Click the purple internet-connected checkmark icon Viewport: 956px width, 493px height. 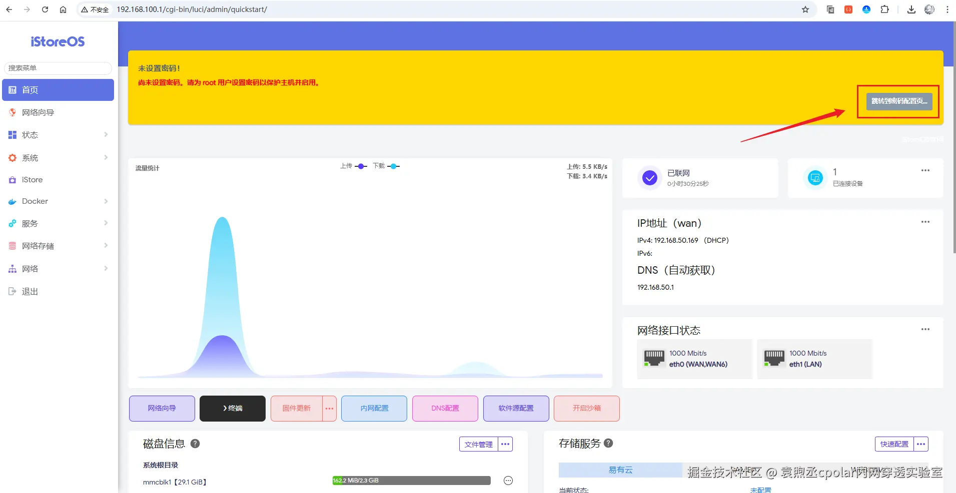click(650, 178)
